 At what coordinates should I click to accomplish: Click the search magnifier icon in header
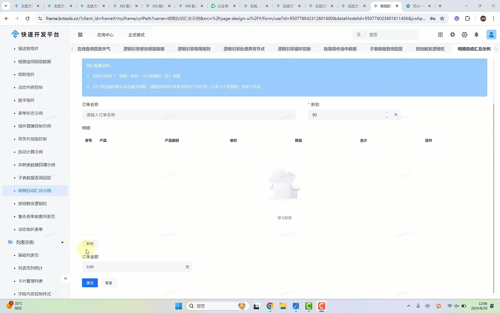359,35
